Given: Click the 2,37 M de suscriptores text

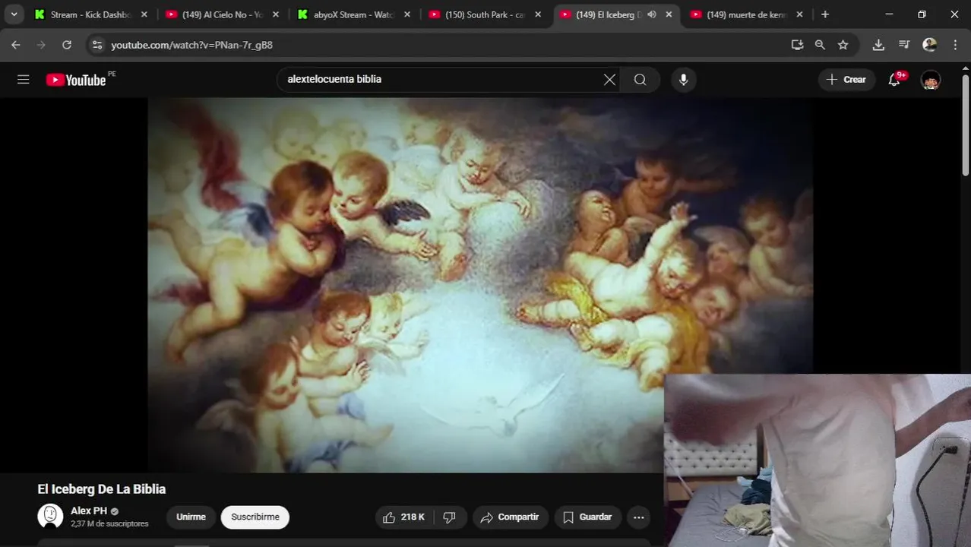Looking at the screenshot, I should pyautogui.click(x=109, y=523).
